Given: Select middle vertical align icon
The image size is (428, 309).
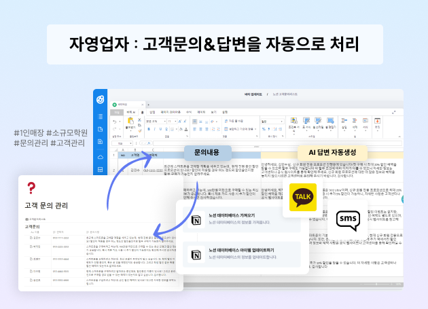Looking at the screenshot, I should [200, 122].
